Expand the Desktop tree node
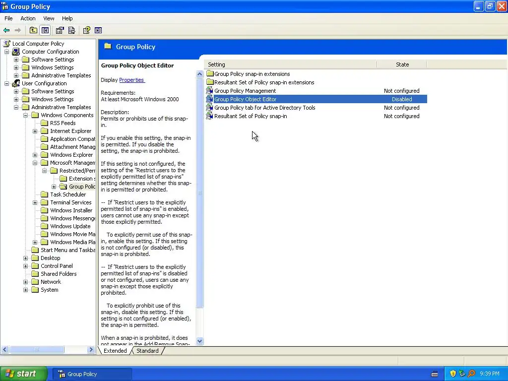Viewport: 508px width, 381px height. click(26, 258)
